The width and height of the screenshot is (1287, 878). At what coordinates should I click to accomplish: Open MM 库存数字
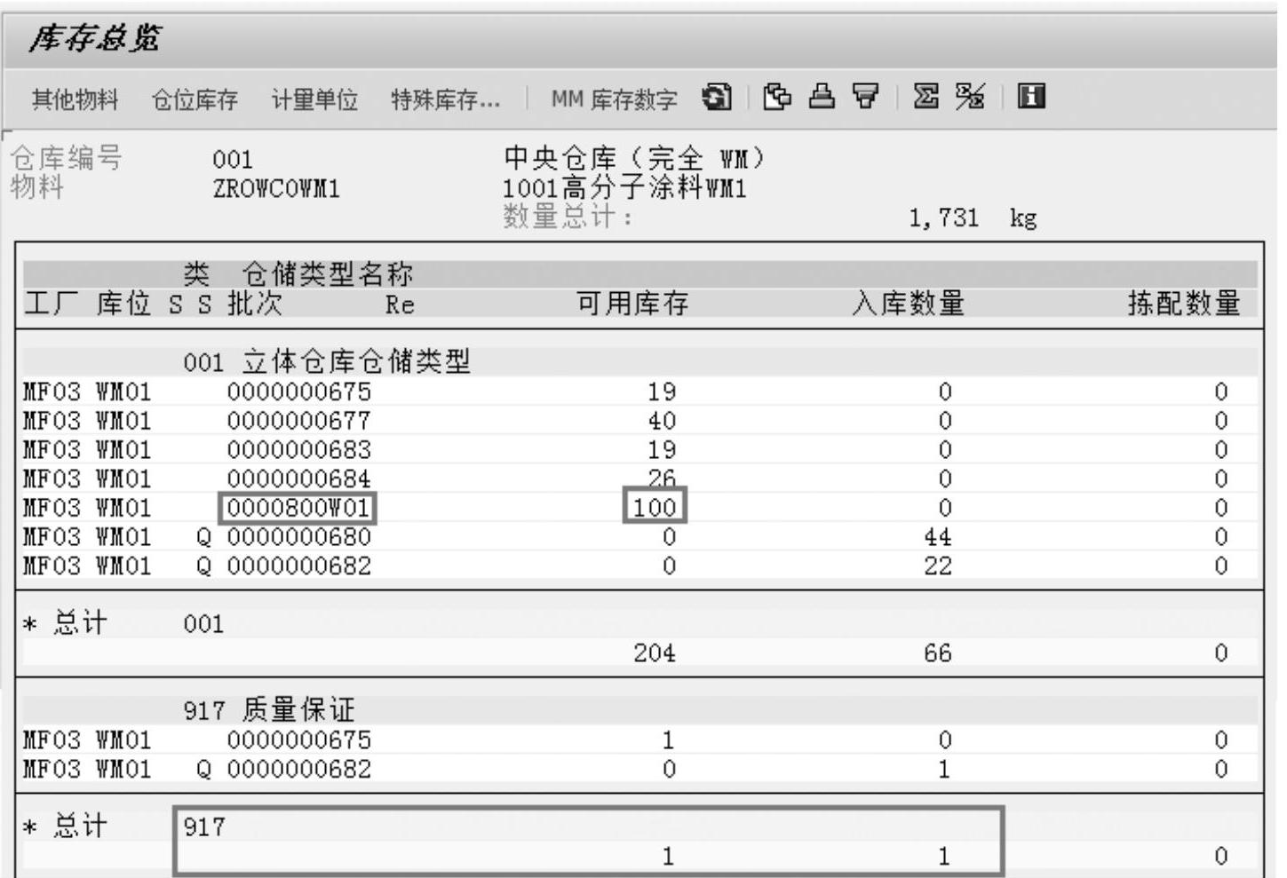click(x=614, y=99)
